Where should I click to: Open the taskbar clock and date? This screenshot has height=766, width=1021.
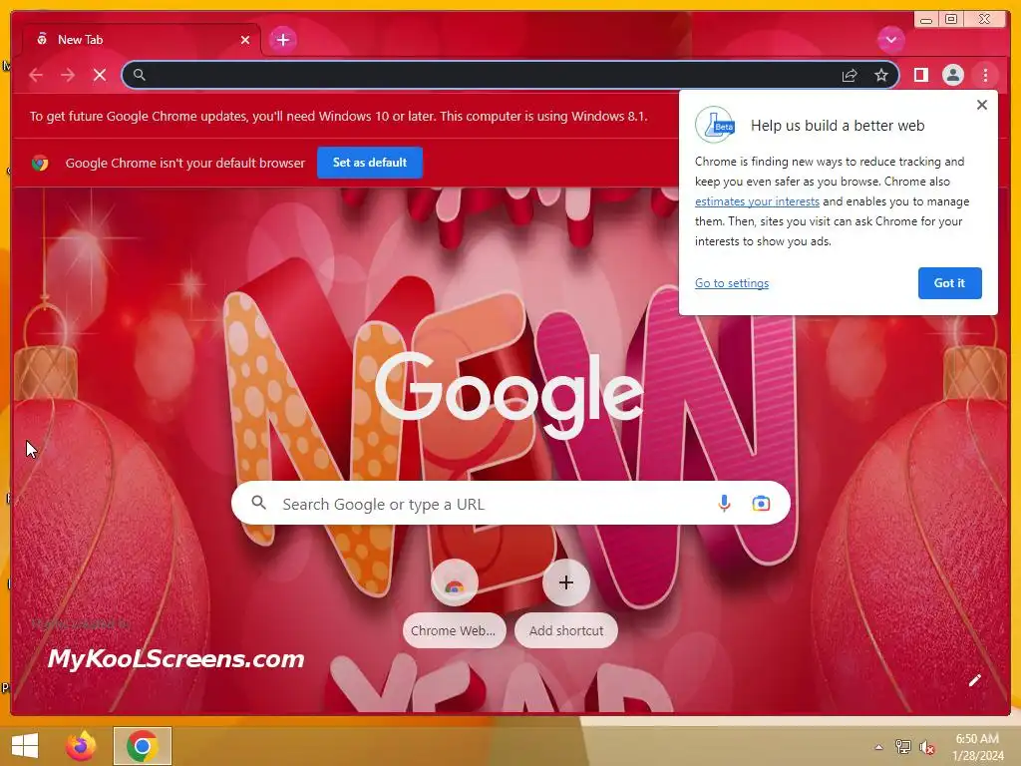click(x=977, y=747)
